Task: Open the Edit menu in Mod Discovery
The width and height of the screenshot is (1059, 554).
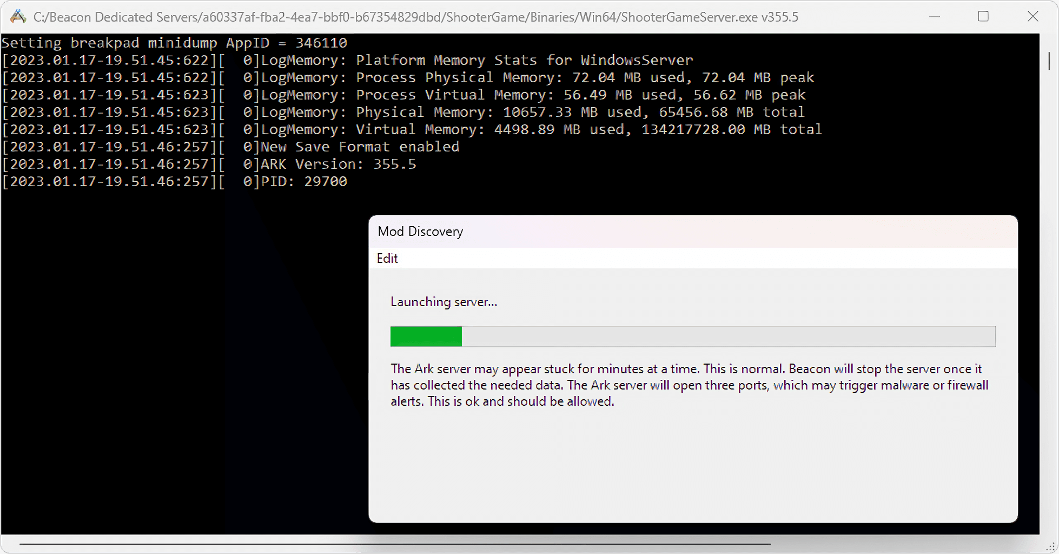Action: pyautogui.click(x=387, y=259)
